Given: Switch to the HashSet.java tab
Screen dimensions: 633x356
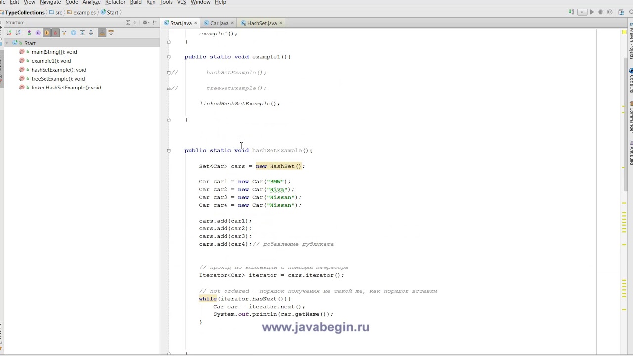Looking at the screenshot, I should tap(262, 23).
